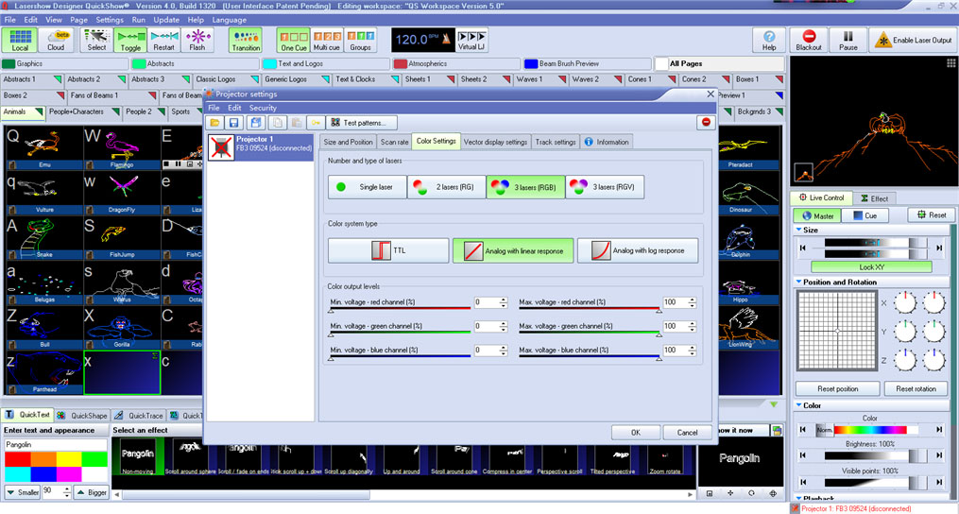The image size is (959, 514).
Task: Select Analog with log response
Action: tap(638, 250)
